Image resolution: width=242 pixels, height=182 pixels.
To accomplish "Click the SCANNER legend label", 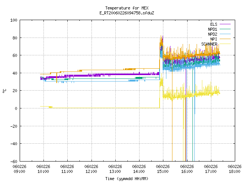I will click(x=209, y=44).
